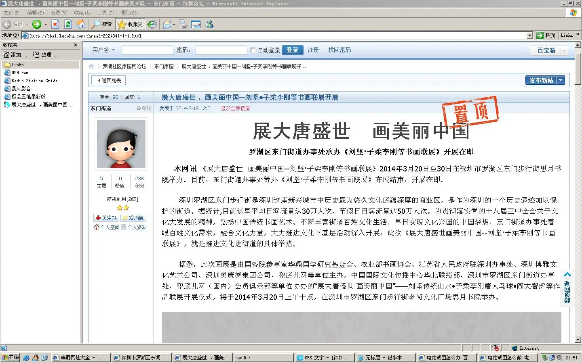
Task: Click the Back arrow icon in toolbar
Action: [7, 24]
